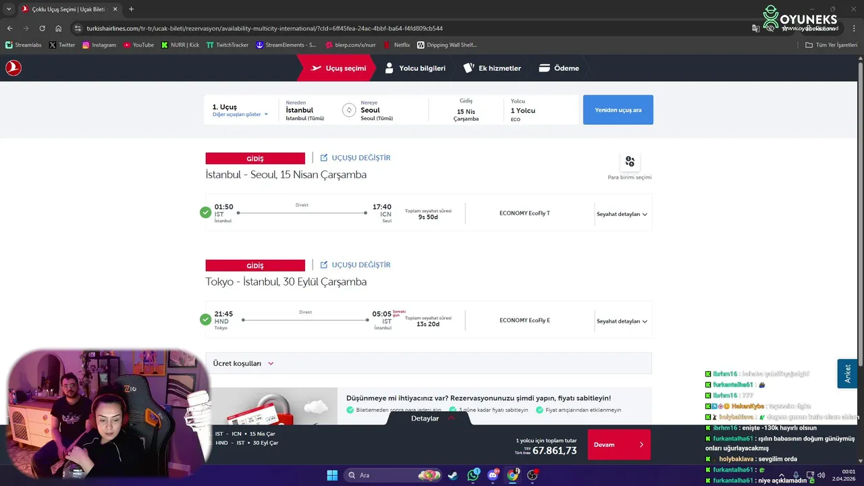Image resolution: width=864 pixels, height=486 pixels.
Task: Click the Turkish Airlines logo in the header
Action: 13,68
